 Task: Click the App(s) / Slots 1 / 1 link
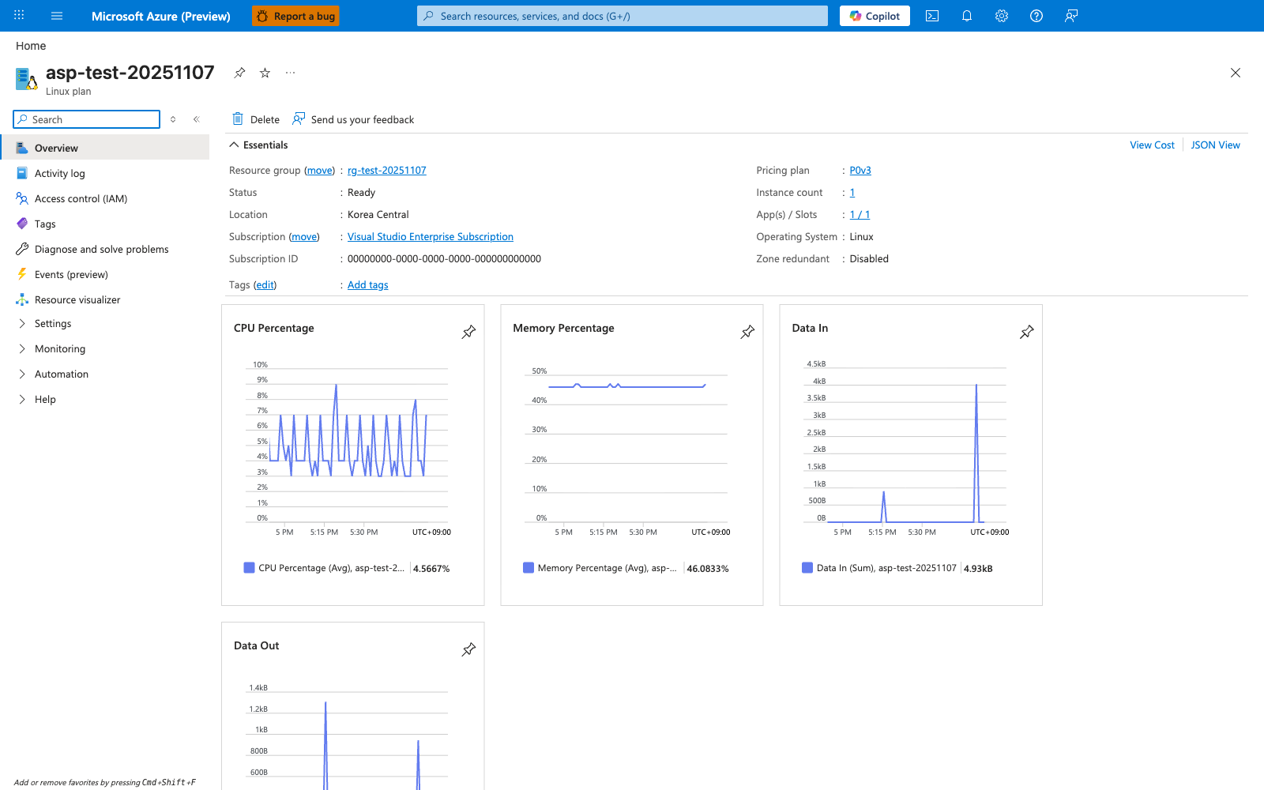pos(860,214)
